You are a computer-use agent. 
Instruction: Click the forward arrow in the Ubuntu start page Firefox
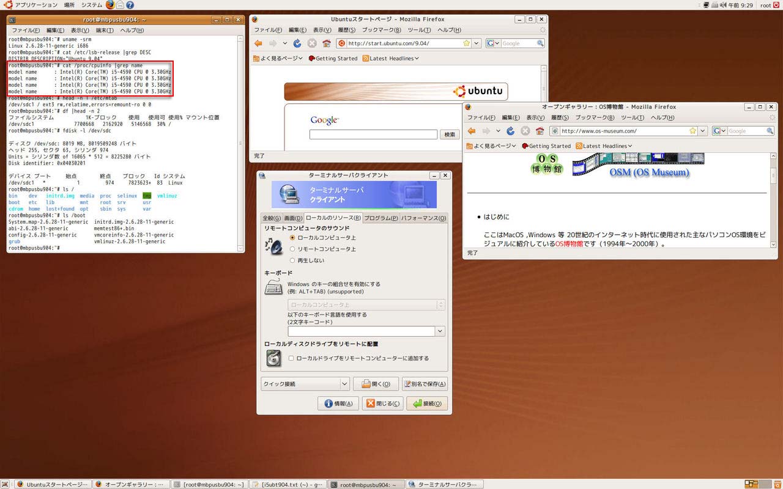(x=273, y=43)
